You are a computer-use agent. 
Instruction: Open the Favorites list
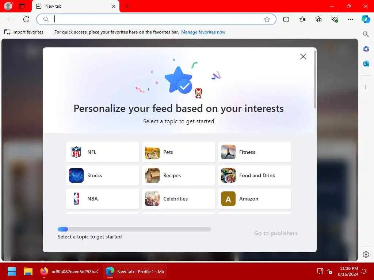click(x=302, y=20)
